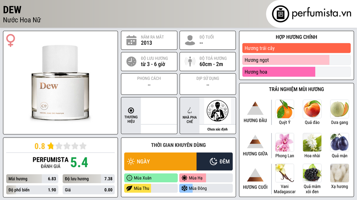Select the Quả mâm xôi đen note image
This screenshot has width=357, height=200.
[x=312, y=173]
